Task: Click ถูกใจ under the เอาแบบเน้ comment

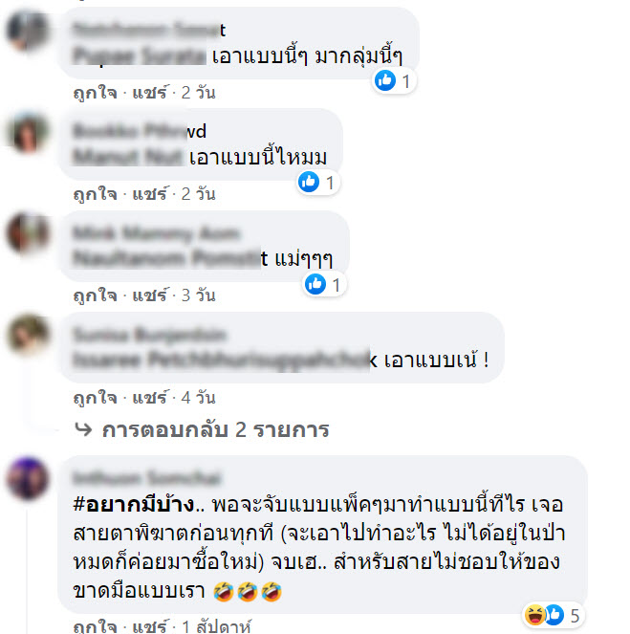Action: click(95, 398)
